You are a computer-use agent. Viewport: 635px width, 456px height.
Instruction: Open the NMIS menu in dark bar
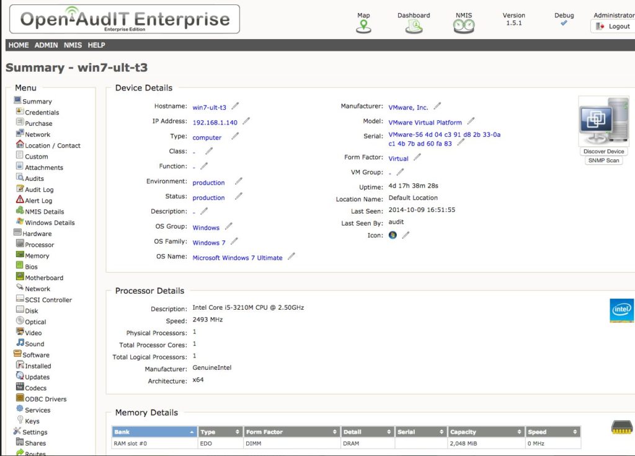click(x=73, y=45)
